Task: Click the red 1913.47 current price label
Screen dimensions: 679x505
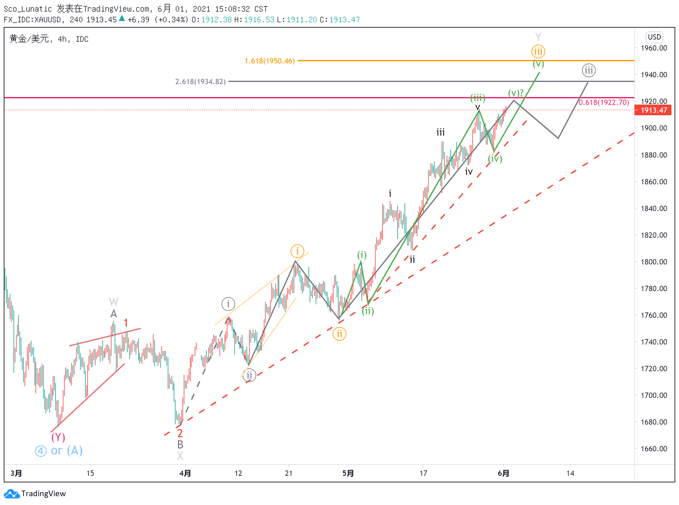Action: coord(653,110)
